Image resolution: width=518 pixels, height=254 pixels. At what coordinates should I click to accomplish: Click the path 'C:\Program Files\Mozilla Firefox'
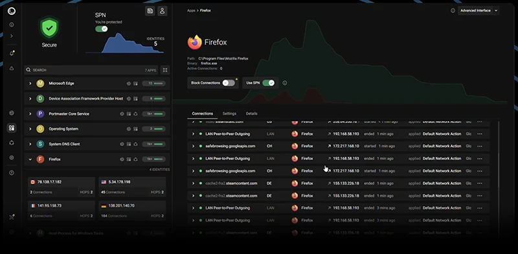pos(223,58)
